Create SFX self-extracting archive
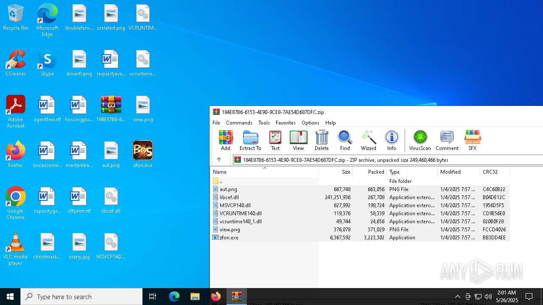Image resolution: width=543 pixels, height=305 pixels. pos(472,140)
